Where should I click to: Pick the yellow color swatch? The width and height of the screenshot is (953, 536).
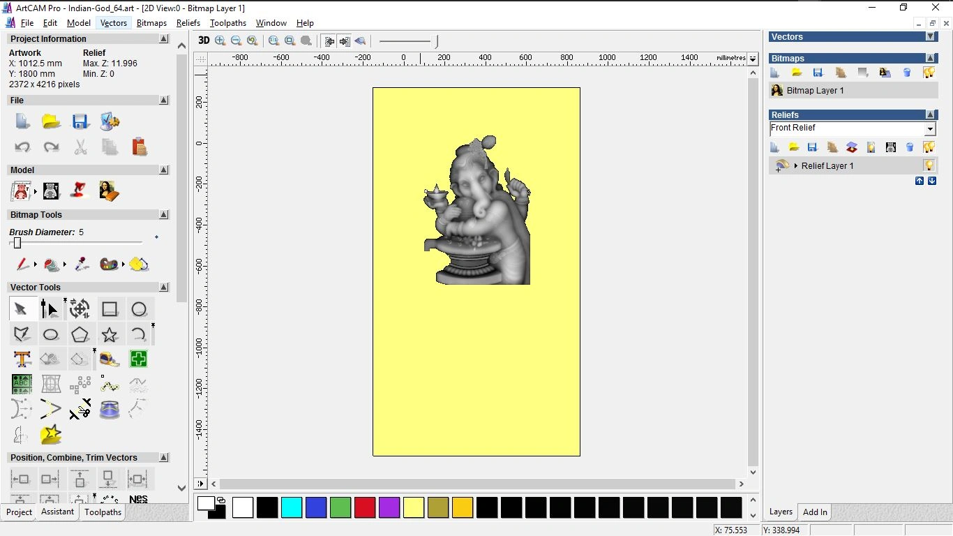414,507
